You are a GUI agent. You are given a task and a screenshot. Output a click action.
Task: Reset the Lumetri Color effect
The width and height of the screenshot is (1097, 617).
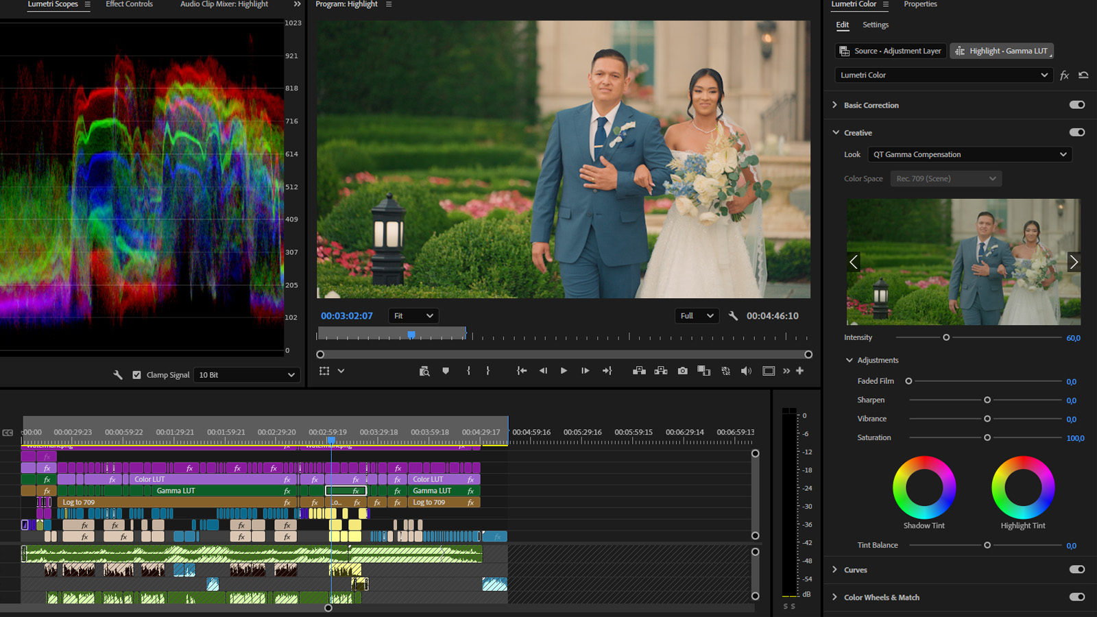(x=1083, y=75)
